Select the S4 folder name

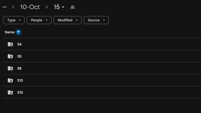pos(19,44)
